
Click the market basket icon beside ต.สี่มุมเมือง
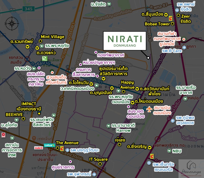coord(166,15)
